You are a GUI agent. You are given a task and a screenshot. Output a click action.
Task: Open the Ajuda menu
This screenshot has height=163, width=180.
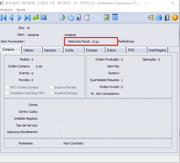21,10
